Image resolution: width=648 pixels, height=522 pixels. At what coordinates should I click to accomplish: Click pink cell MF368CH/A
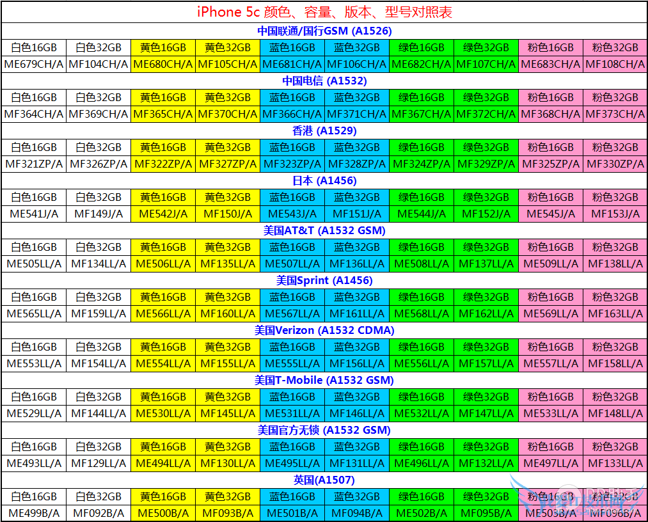pyautogui.click(x=551, y=114)
